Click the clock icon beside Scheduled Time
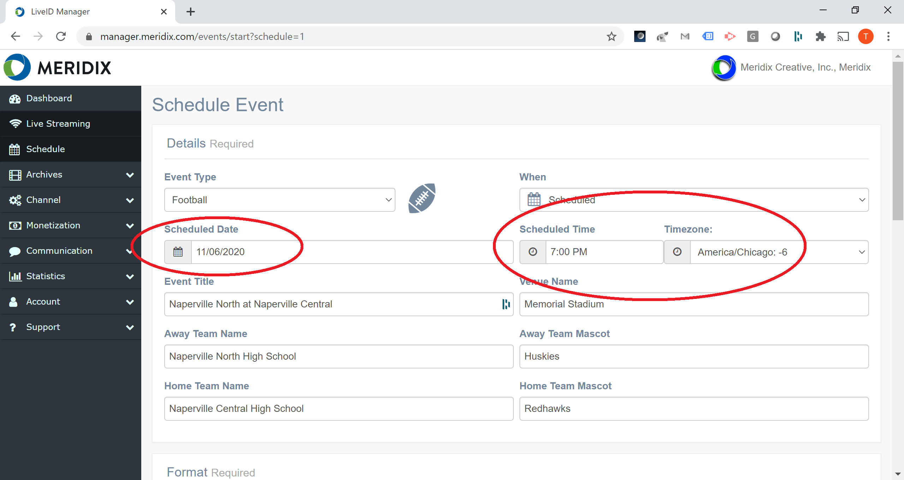904x480 pixels. [x=533, y=252]
